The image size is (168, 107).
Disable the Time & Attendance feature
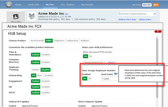[45, 55]
